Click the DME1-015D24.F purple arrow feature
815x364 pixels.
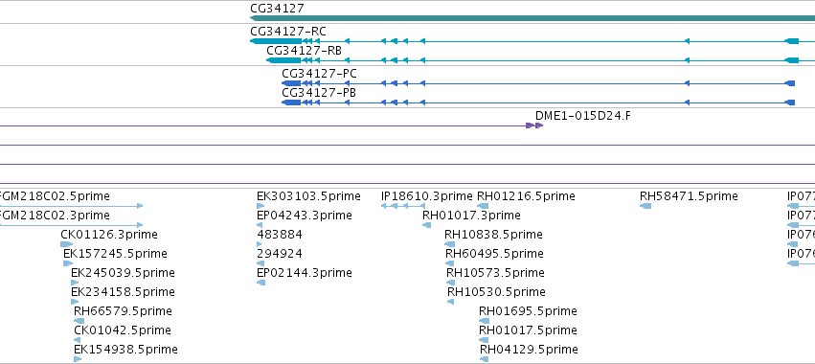[x=534, y=125]
